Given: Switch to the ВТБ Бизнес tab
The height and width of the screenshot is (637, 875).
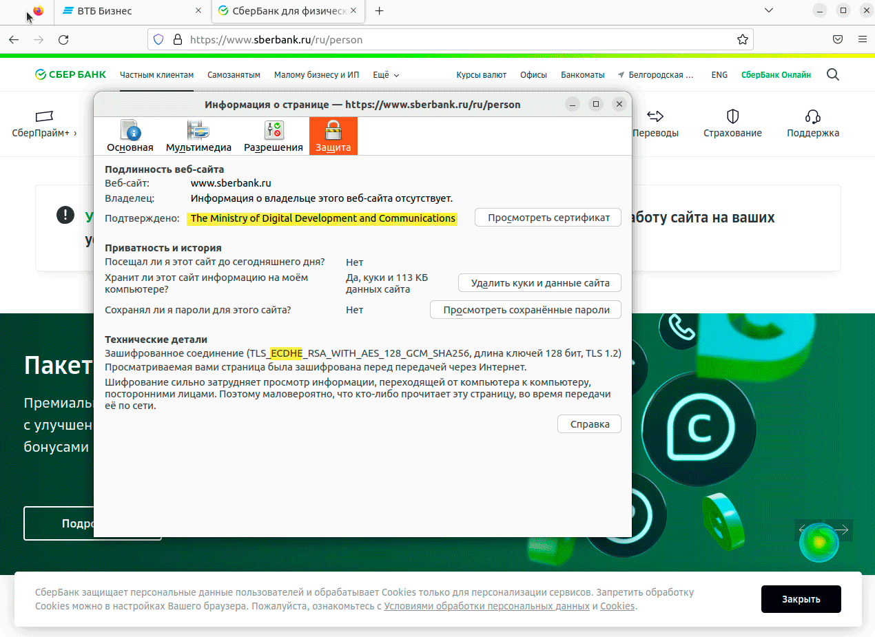Looking at the screenshot, I should 131,11.
